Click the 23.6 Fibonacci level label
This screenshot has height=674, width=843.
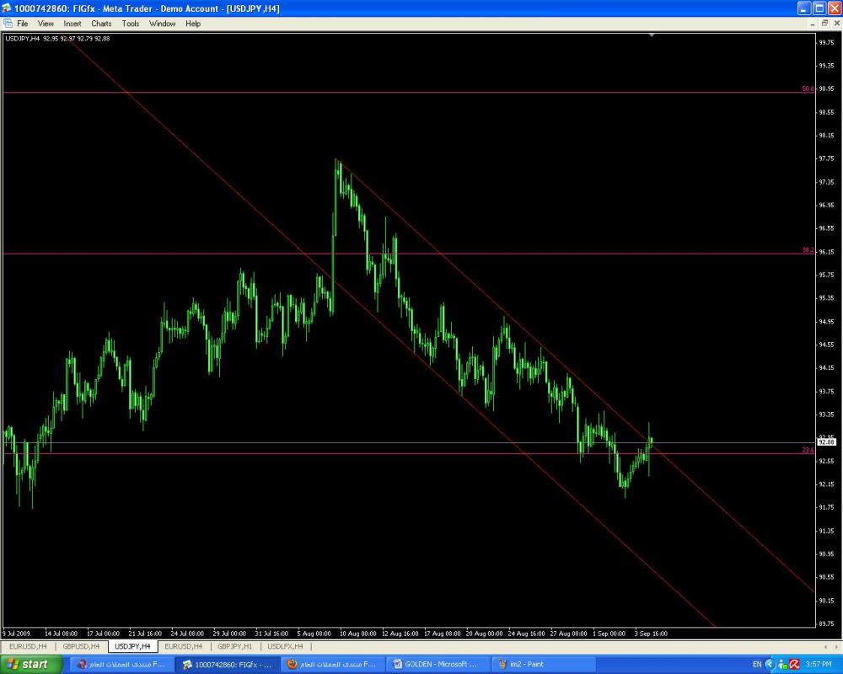808,451
